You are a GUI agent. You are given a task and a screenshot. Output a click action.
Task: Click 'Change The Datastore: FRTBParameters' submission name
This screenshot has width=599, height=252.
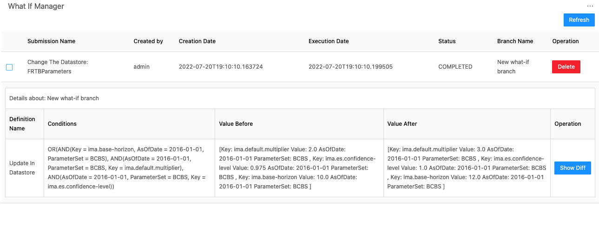pos(58,67)
